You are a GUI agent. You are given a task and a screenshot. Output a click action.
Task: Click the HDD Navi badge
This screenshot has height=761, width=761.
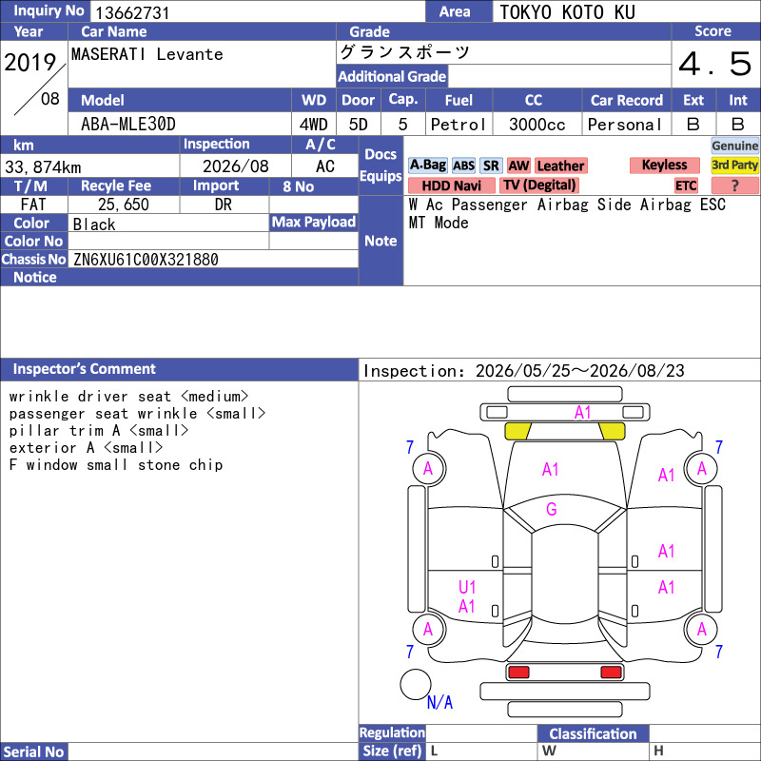[451, 185]
